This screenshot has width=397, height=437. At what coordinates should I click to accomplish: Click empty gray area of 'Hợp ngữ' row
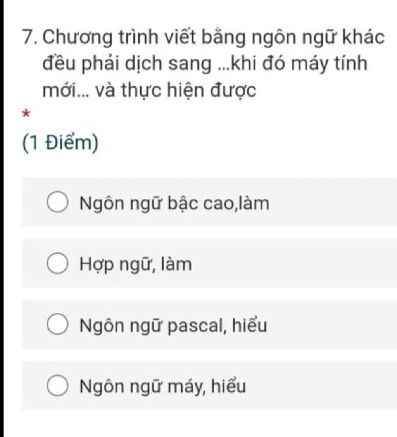pos(293,263)
